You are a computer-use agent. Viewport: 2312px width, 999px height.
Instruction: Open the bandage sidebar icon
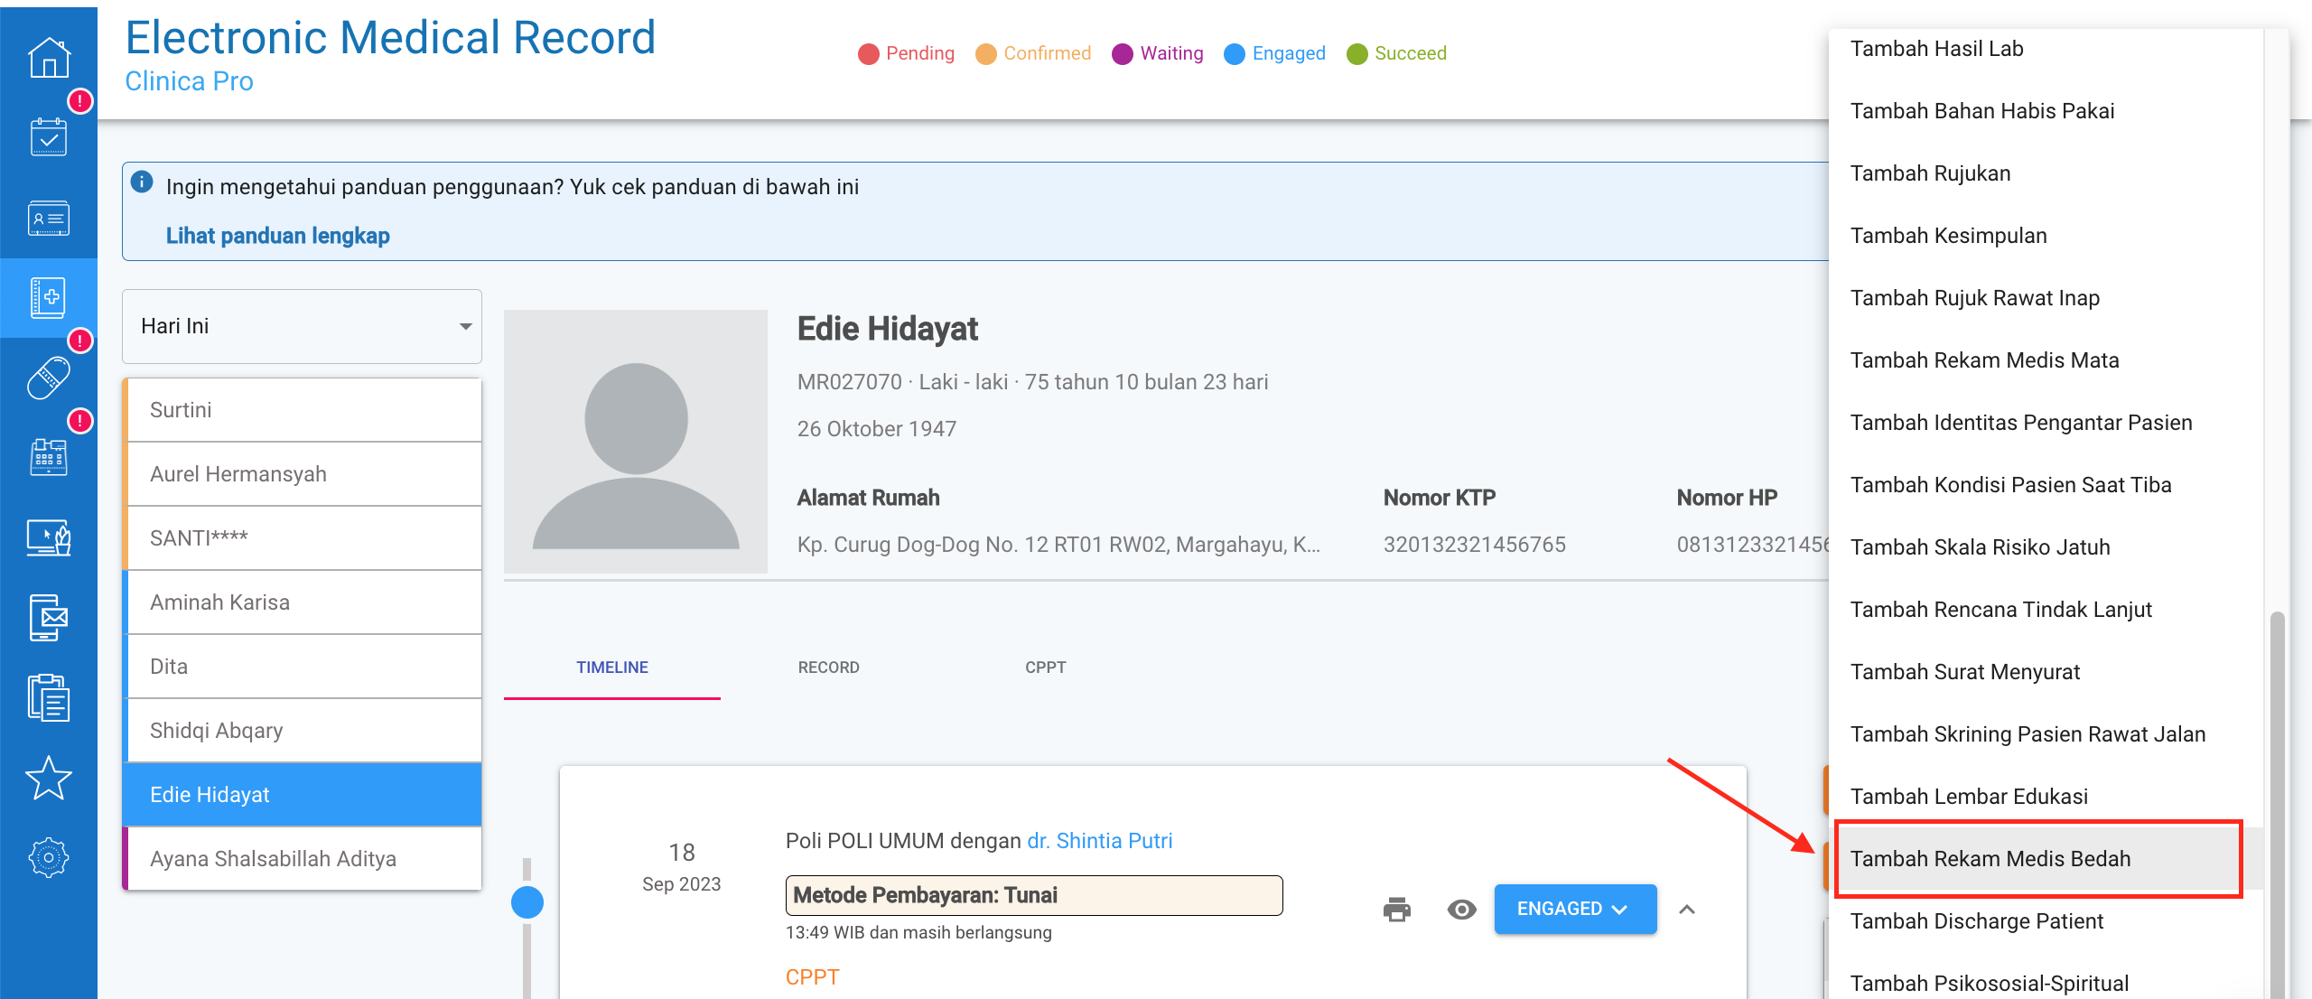(49, 378)
